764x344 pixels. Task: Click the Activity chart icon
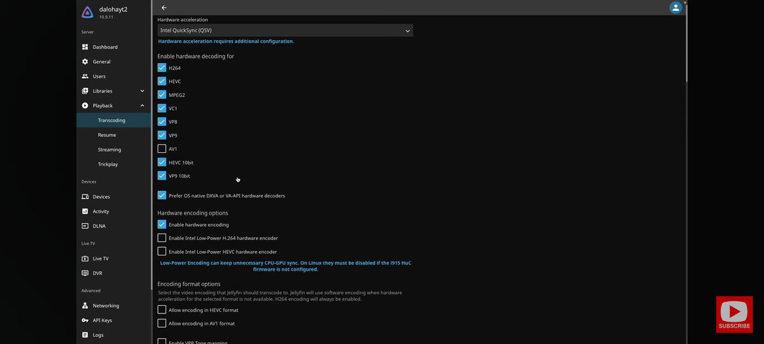point(85,211)
